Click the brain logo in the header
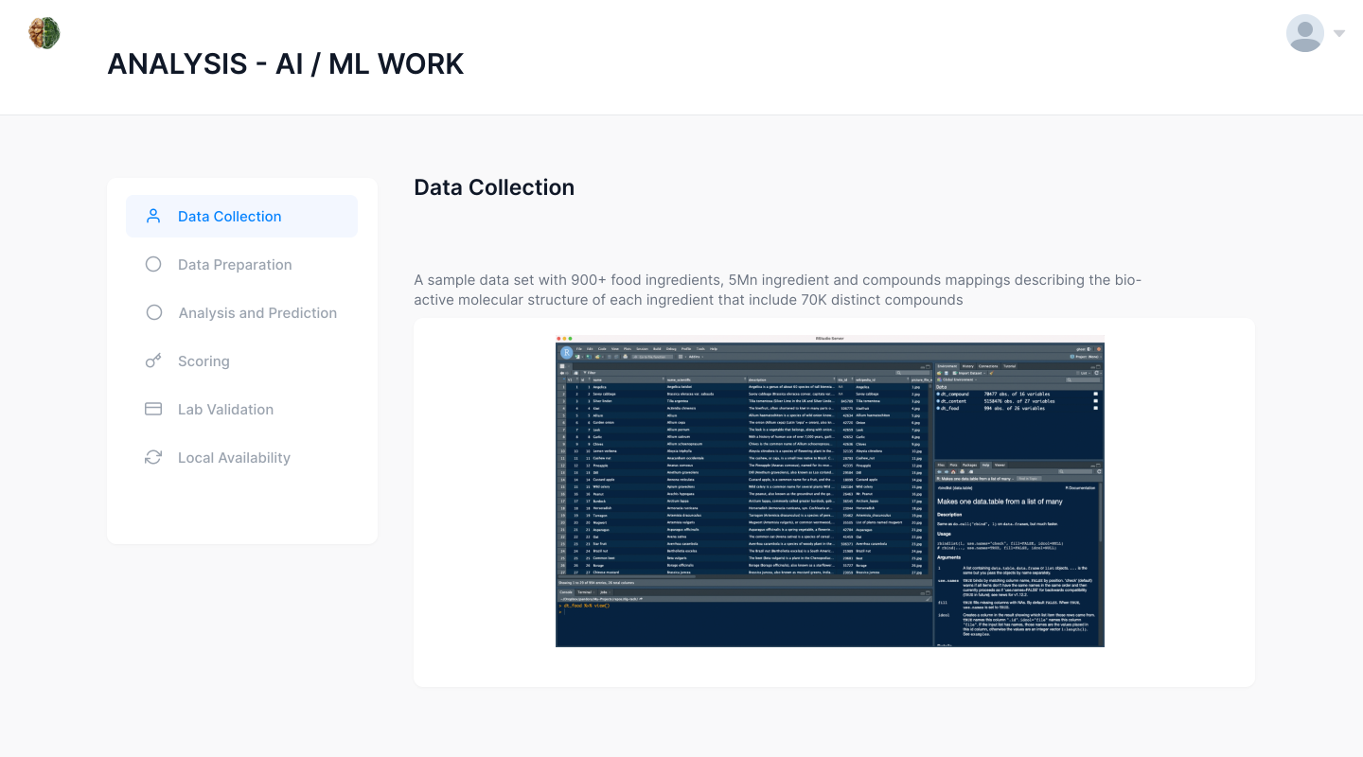 [44, 33]
